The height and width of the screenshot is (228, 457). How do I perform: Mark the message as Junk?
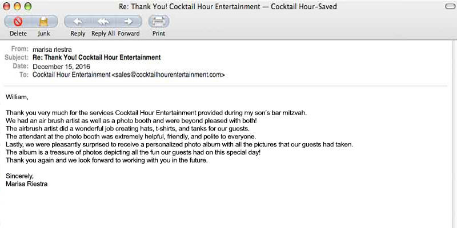pyautogui.click(x=43, y=22)
